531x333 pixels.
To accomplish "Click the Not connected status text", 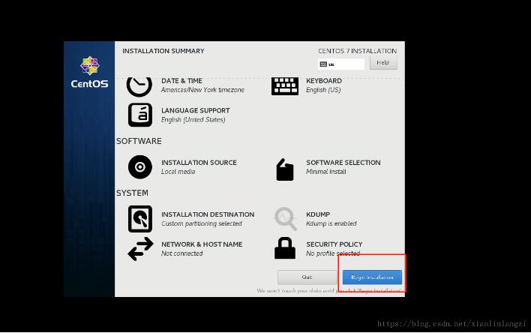I will 181,253.
